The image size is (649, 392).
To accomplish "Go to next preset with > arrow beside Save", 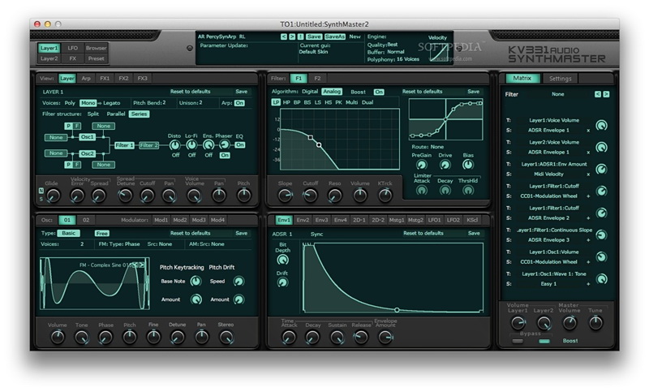I will (x=292, y=37).
